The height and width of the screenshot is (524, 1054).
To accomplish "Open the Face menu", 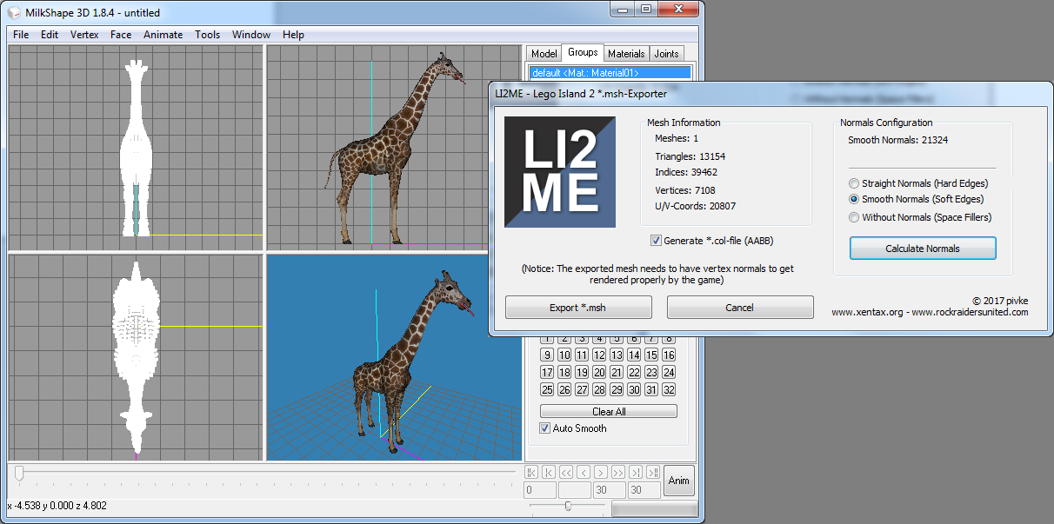I will 121,35.
